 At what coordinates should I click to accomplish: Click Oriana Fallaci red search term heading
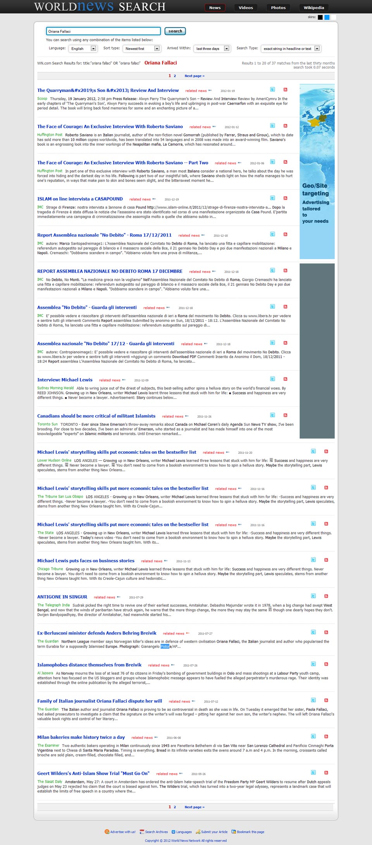click(160, 63)
